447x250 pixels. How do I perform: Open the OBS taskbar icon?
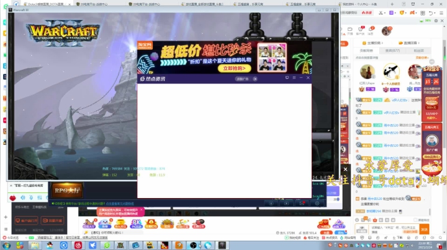193,245
